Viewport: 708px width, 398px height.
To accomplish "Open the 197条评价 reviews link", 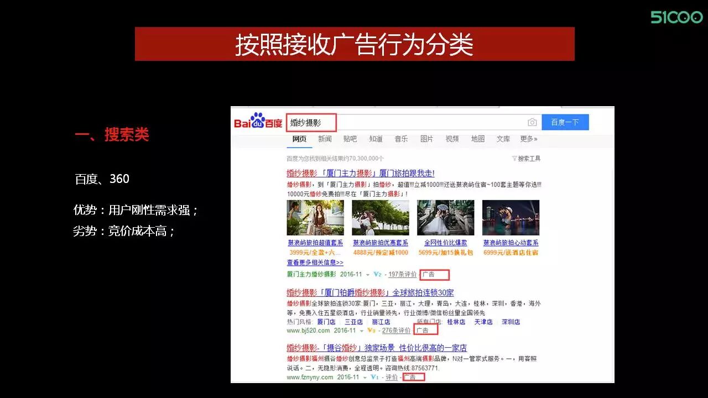I will click(x=402, y=274).
